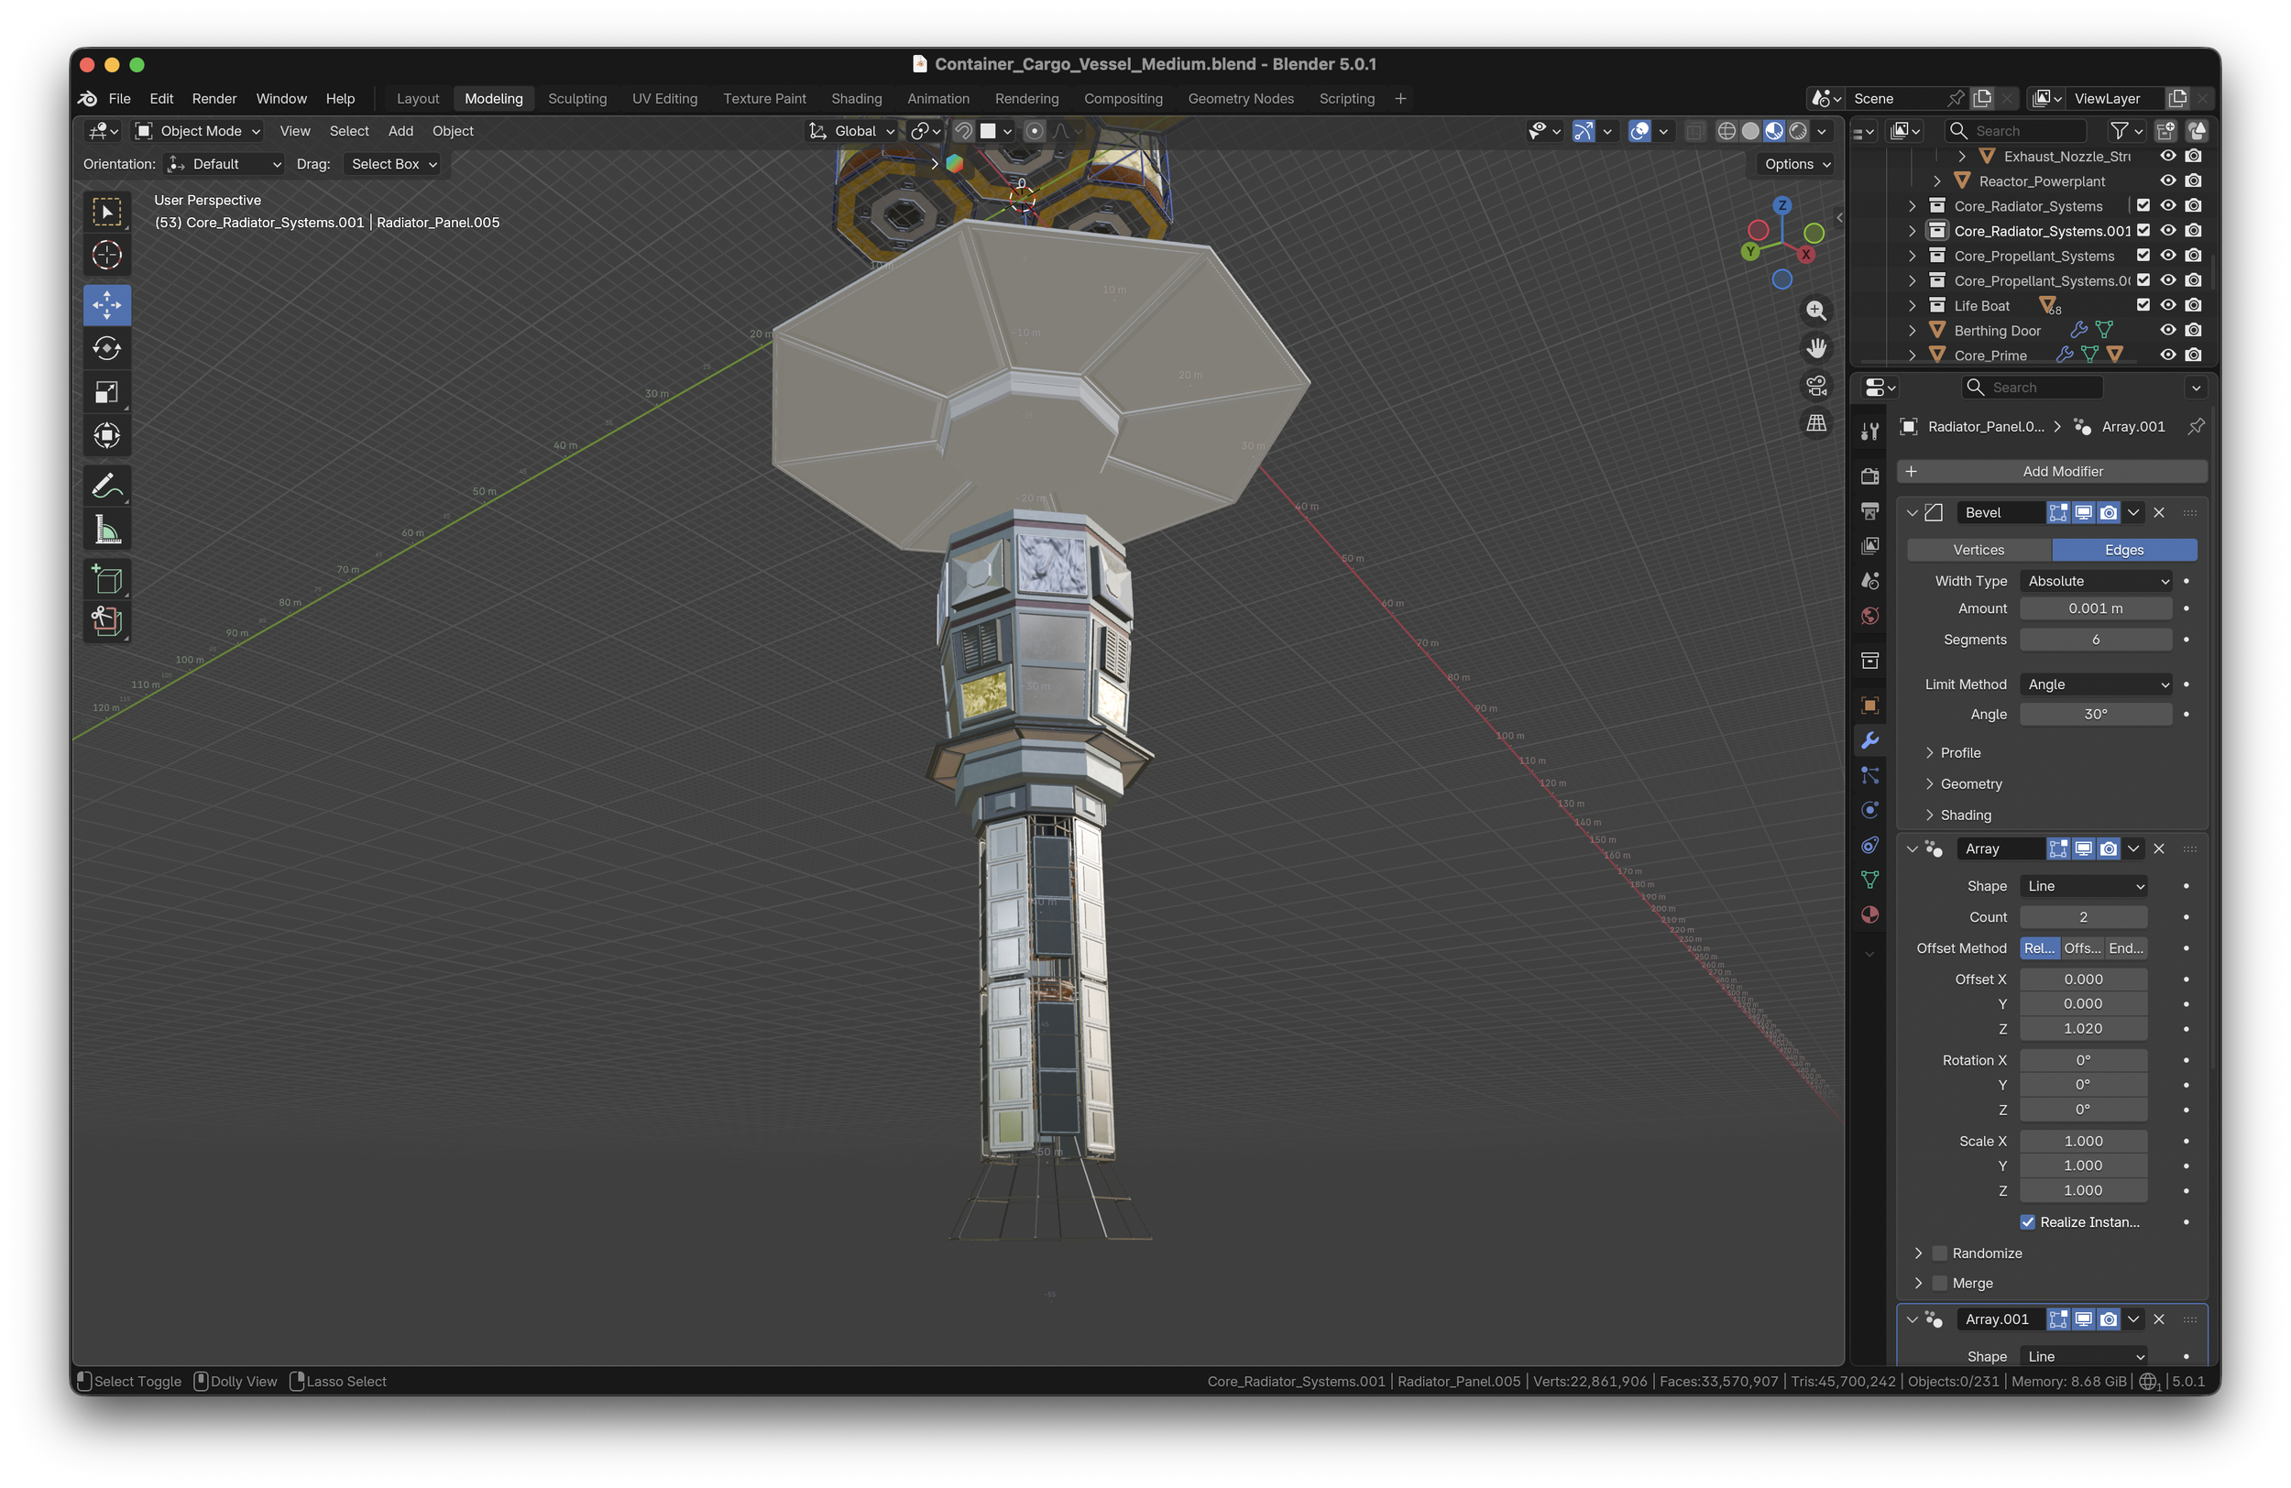Screen dimensions: 2291x1488
Task: Hide Reactor_Powerplant via its eye icon
Action: [2168, 181]
